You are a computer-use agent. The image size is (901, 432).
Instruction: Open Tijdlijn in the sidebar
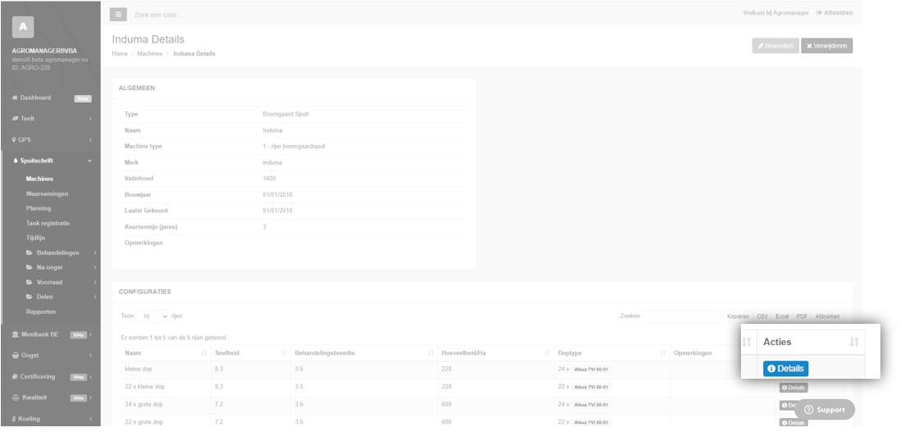(35, 238)
